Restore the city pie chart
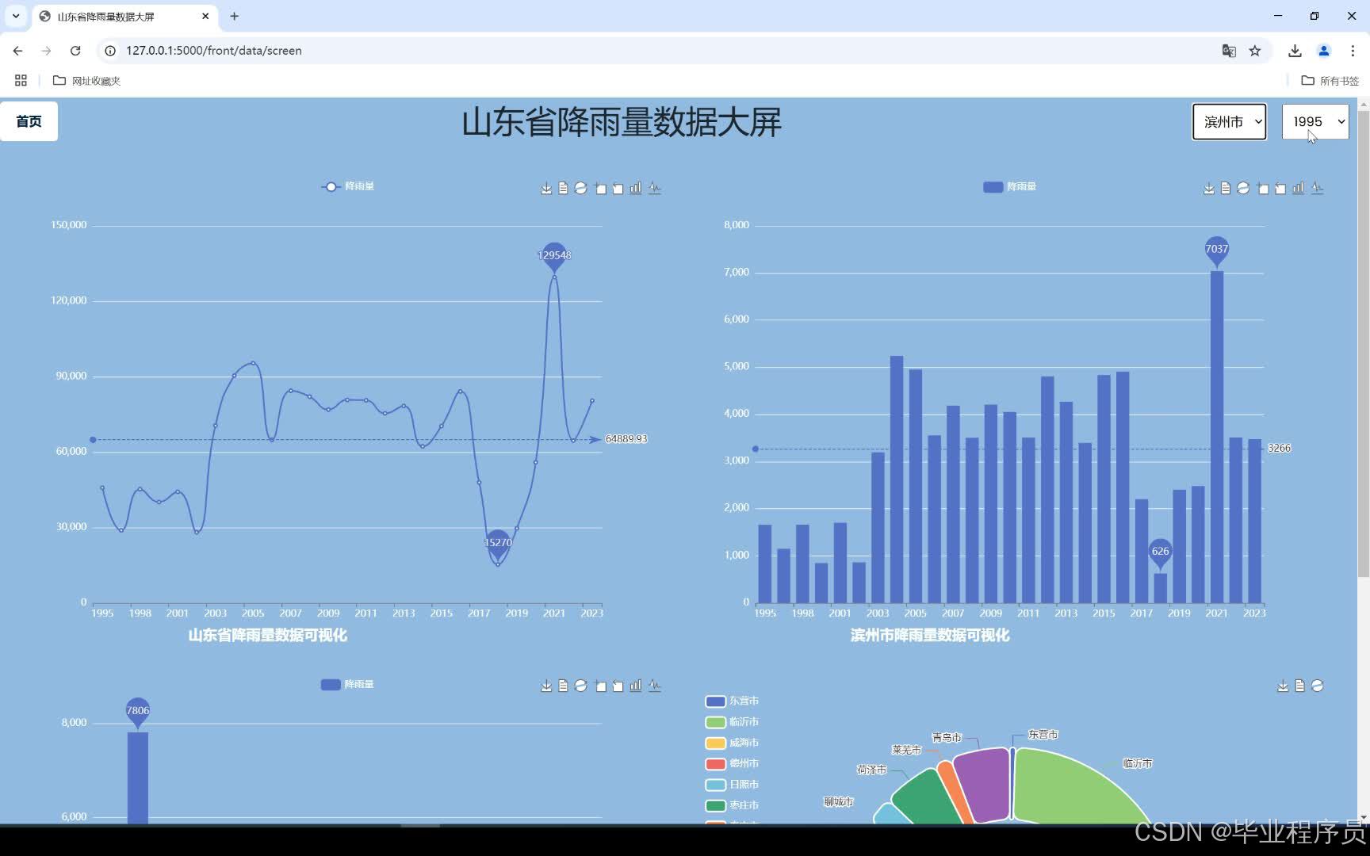The width and height of the screenshot is (1370, 856). [1317, 686]
